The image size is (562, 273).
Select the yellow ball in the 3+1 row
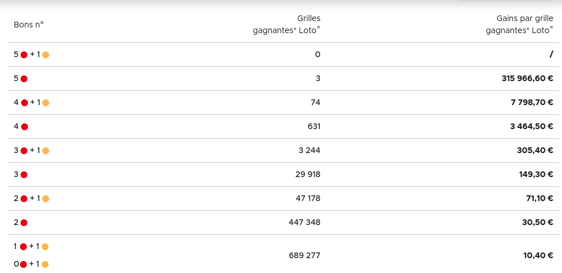[46, 151]
